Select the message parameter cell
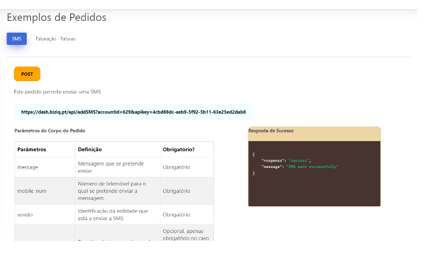428x256 pixels. 28,167
